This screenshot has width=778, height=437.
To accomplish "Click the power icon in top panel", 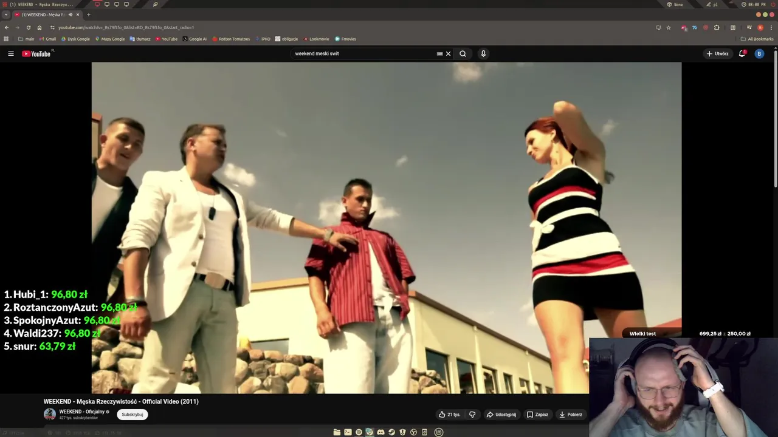I will pos(774,4).
